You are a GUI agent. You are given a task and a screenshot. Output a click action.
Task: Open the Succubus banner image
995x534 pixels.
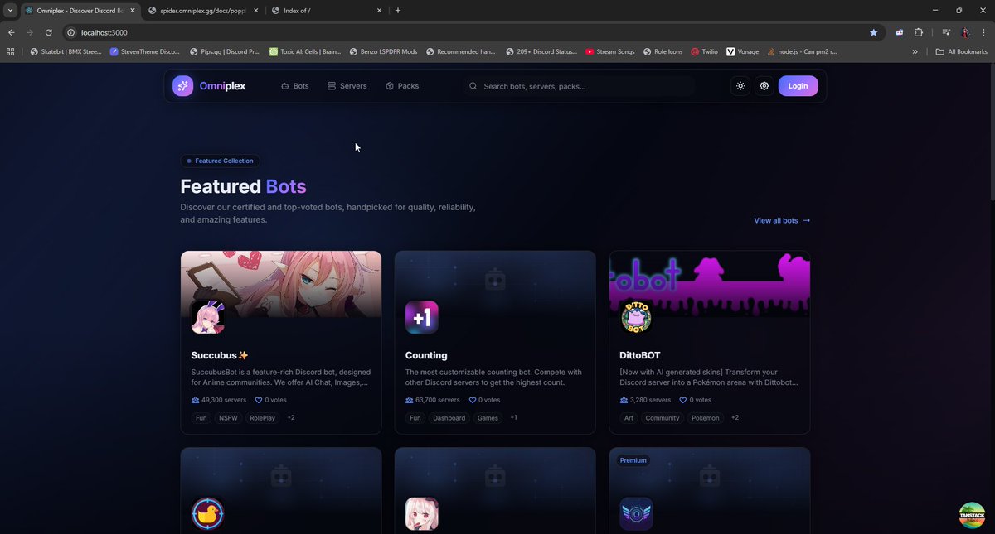281,284
